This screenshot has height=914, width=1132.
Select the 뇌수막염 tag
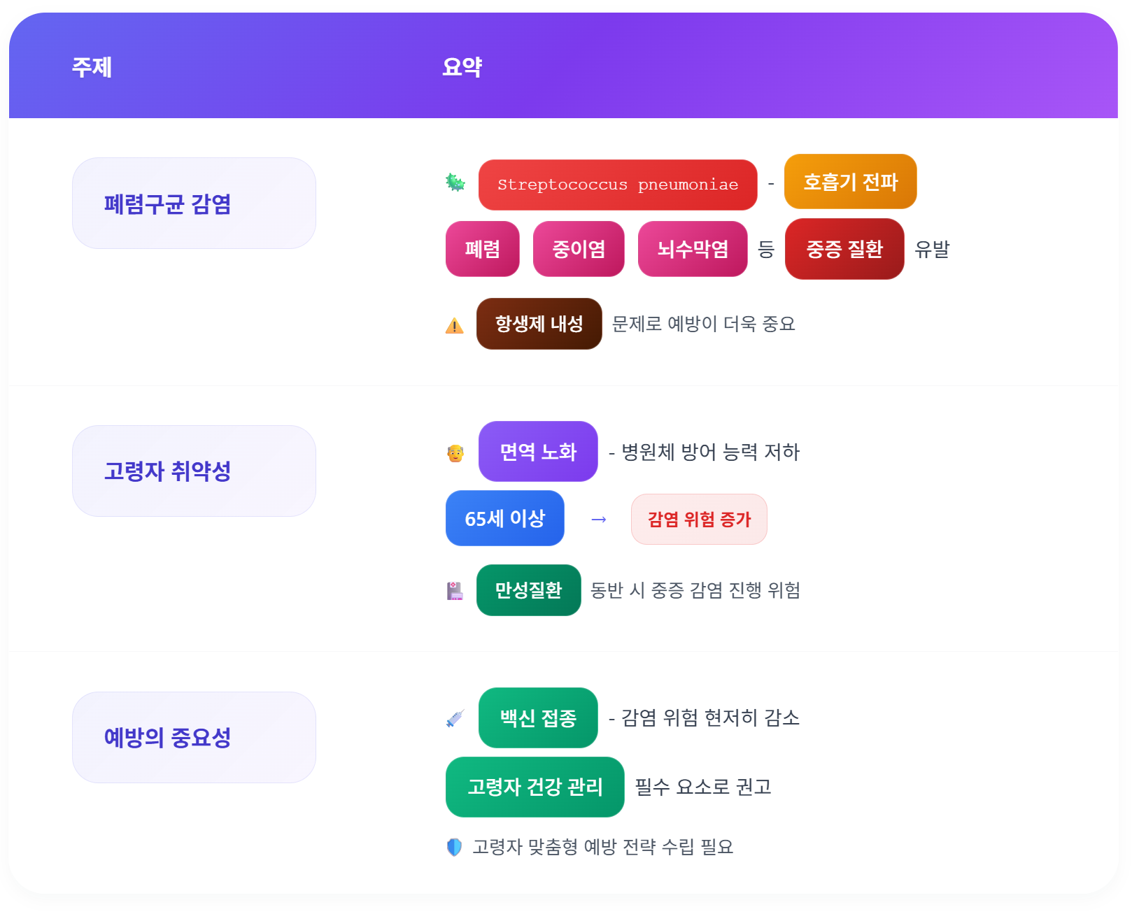tap(693, 249)
